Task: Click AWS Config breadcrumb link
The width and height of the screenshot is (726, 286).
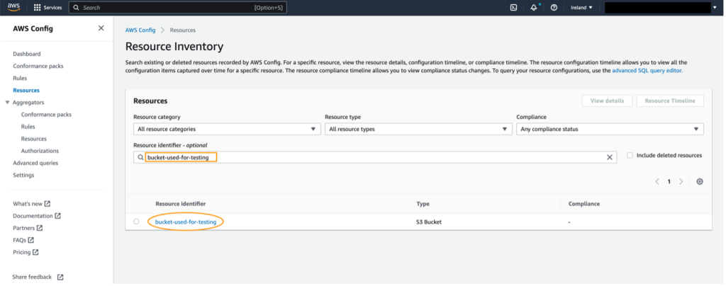Action: (140, 30)
